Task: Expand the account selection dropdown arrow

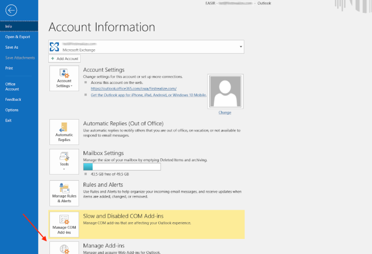Action: 241,46
